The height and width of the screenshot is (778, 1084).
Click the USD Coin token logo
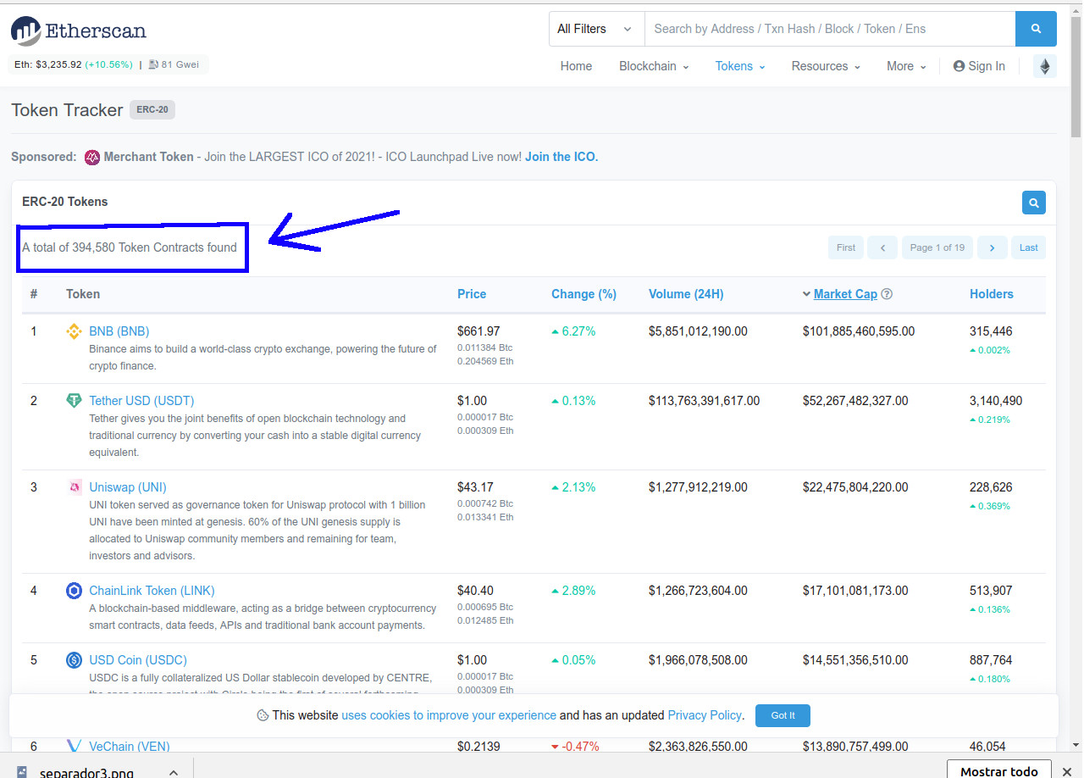point(74,660)
